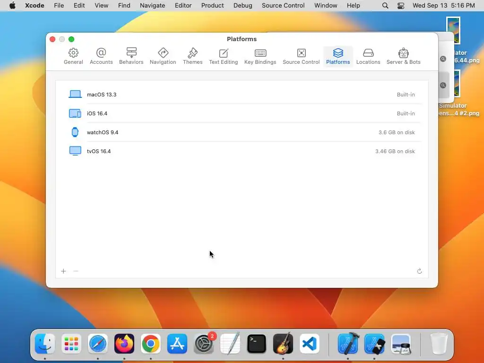Open Visual Studio Code from the Dock
The height and width of the screenshot is (363, 484).
click(x=310, y=344)
